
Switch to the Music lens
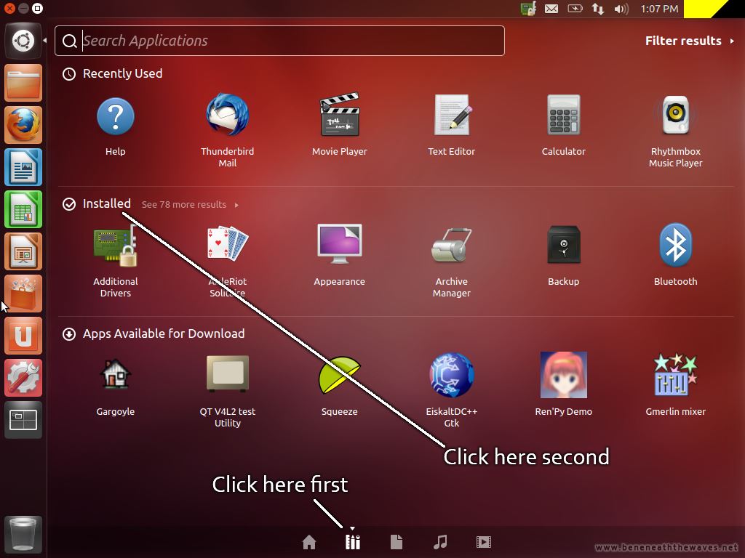(440, 542)
